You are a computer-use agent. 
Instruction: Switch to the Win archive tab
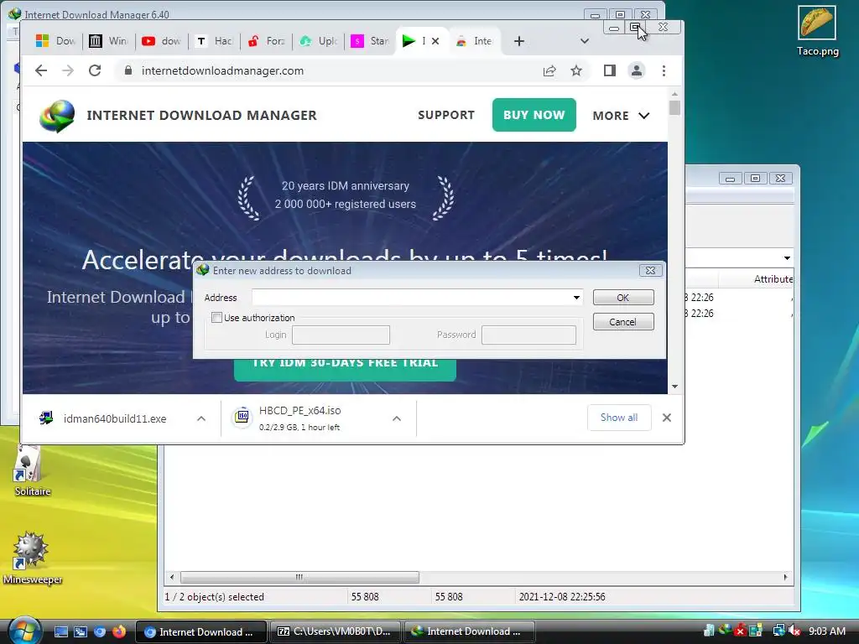pyautogui.click(x=108, y=41)
